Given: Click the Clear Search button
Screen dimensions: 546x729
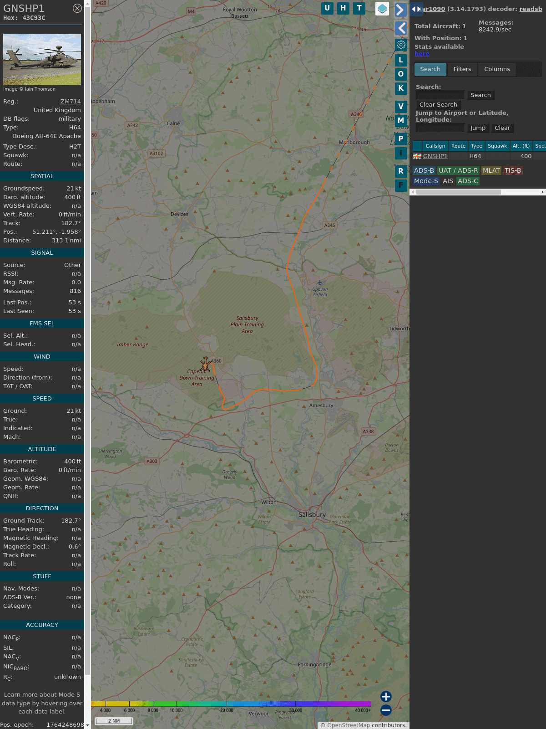Looking at the screenshot, I should pos(438,105).
